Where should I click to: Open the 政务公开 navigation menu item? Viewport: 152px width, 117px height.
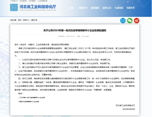click(x=107, y=8)
